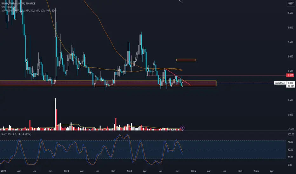Click the tallest white volume bar
Screen dimensions: 296x174
55,114
